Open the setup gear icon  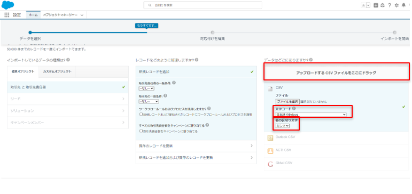coord(397,5)
